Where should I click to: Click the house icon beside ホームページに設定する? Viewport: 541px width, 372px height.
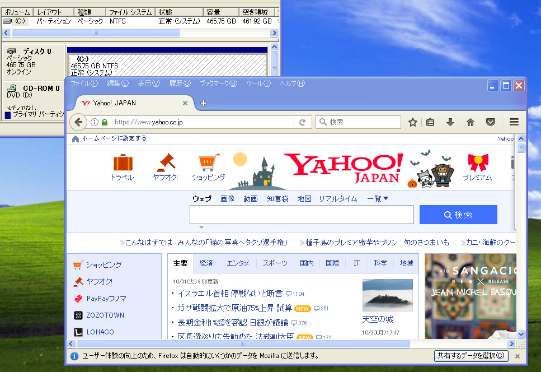[75, 138]
